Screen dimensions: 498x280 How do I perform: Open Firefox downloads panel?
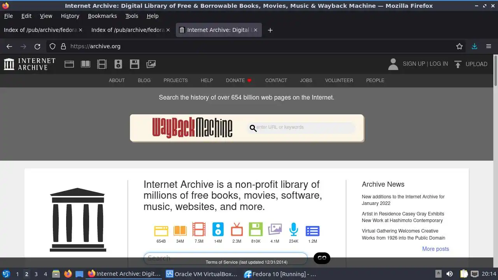(x=474, y=46)
